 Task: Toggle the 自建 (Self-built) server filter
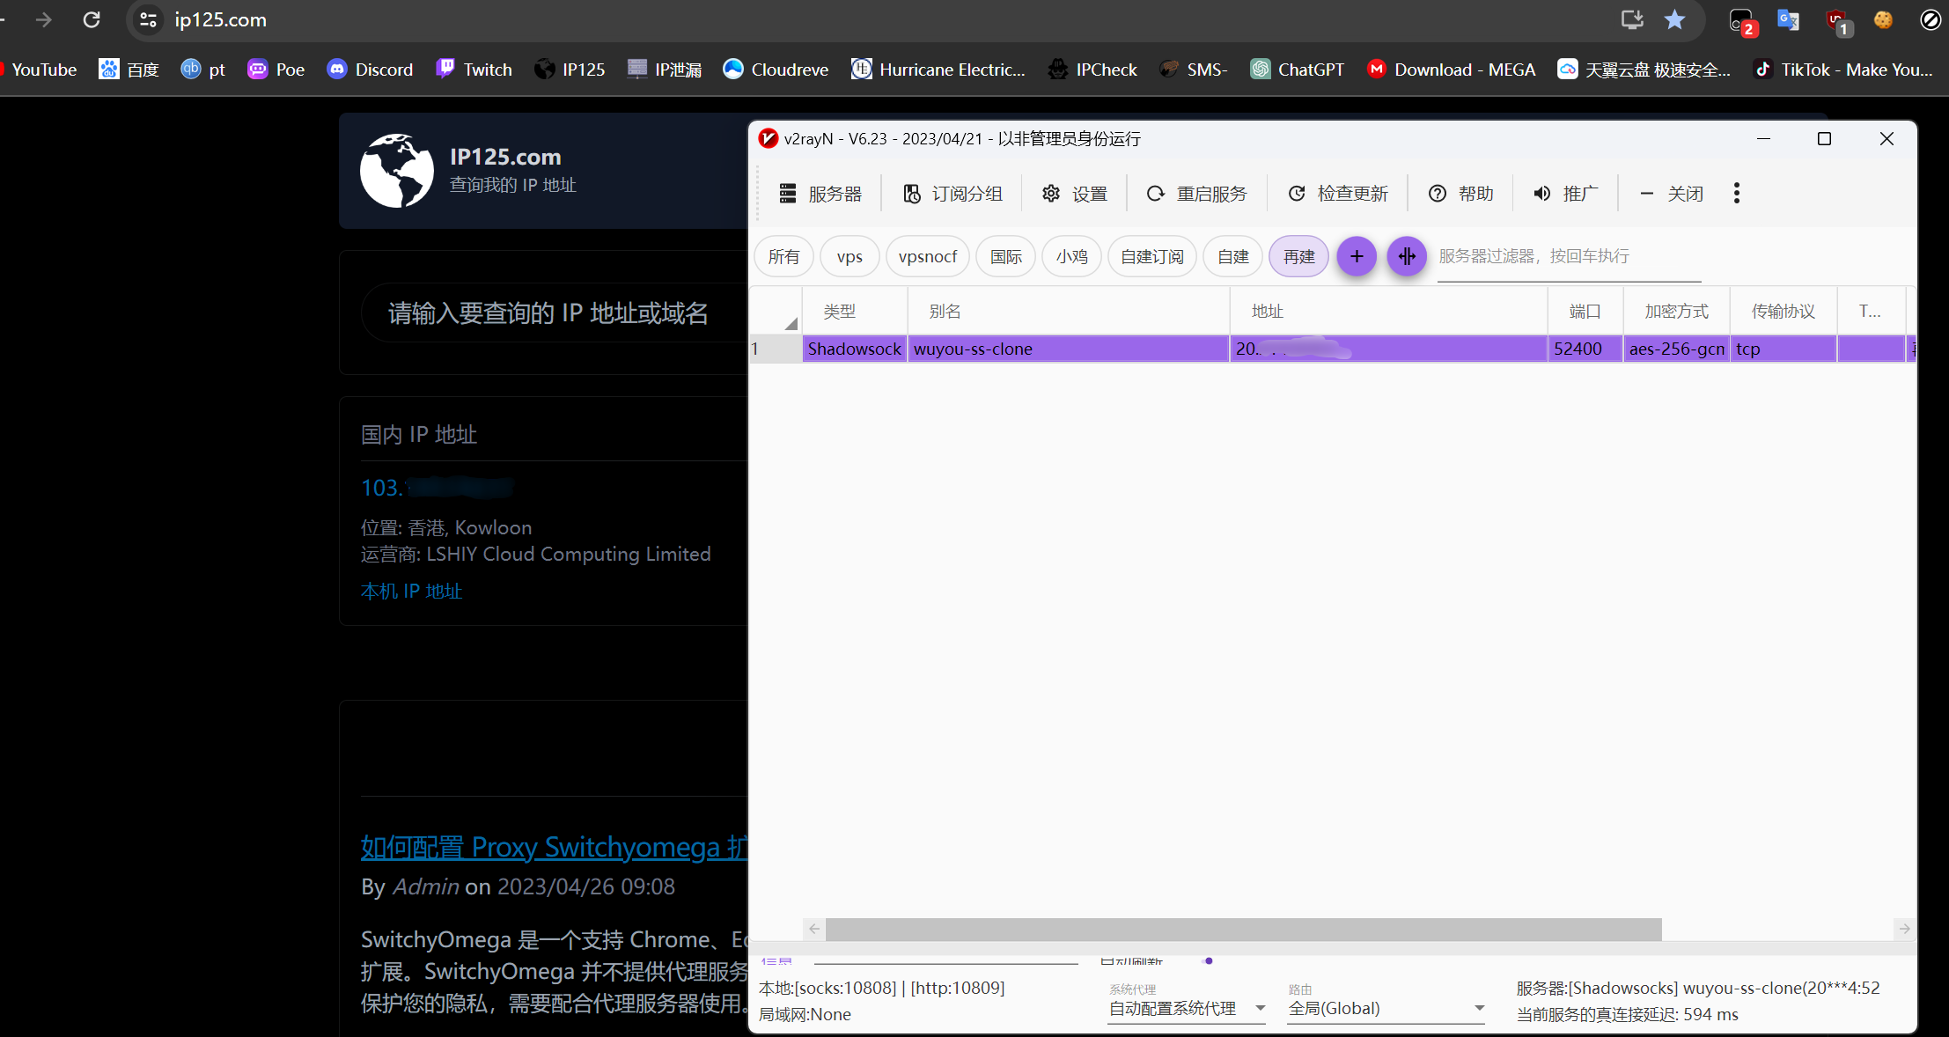(1230, 255)
